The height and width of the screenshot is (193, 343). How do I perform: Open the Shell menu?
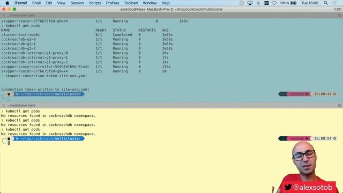point(36,3)
